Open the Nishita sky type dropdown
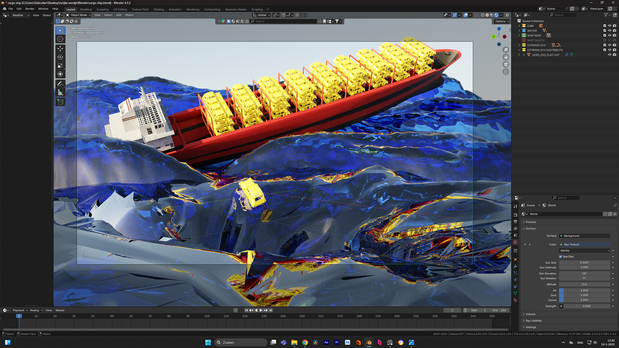Viewport: 619px width, 348px height. [585, 250]
